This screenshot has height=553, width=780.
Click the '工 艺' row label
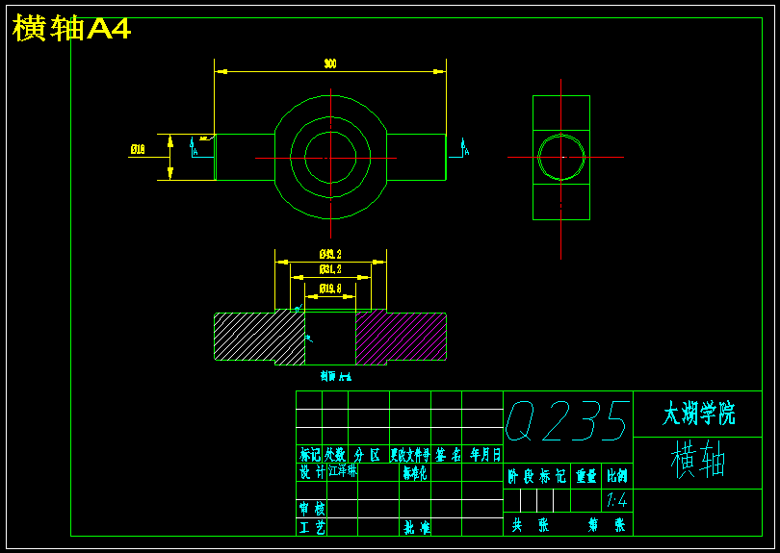coord(312,527)
